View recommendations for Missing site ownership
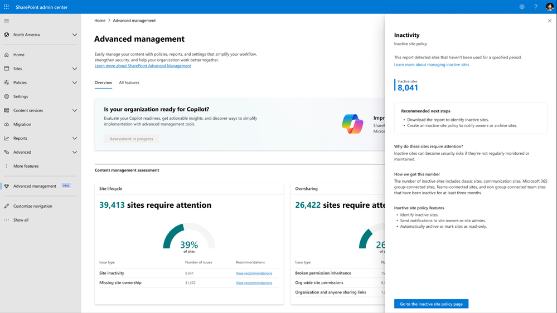The image size is (557, 313). pos(254,283)
